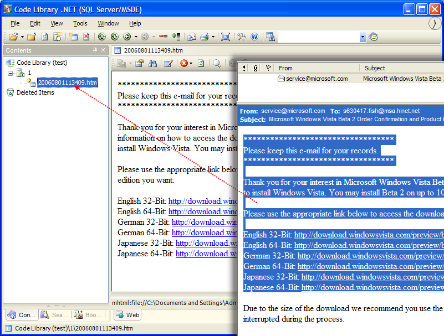Click the edit pencil icon in document toolbar

pos(169,63)
